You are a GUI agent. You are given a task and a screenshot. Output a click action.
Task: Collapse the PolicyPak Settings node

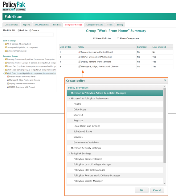point(70,154)
